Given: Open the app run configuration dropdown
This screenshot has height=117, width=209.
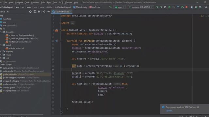Looking at the screenshot, I should click(120, 7).
